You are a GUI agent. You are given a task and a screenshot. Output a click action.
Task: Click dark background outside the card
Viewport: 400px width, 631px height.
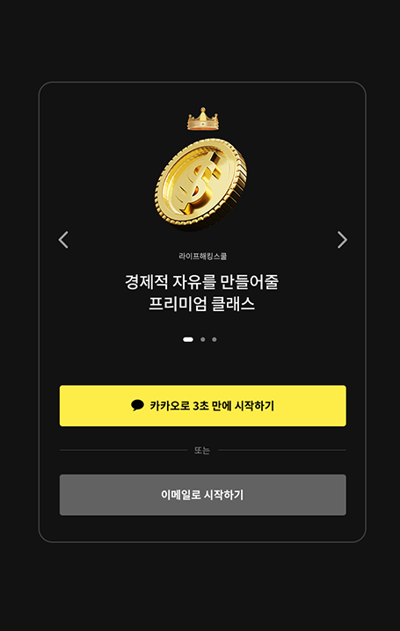(201, 40)
